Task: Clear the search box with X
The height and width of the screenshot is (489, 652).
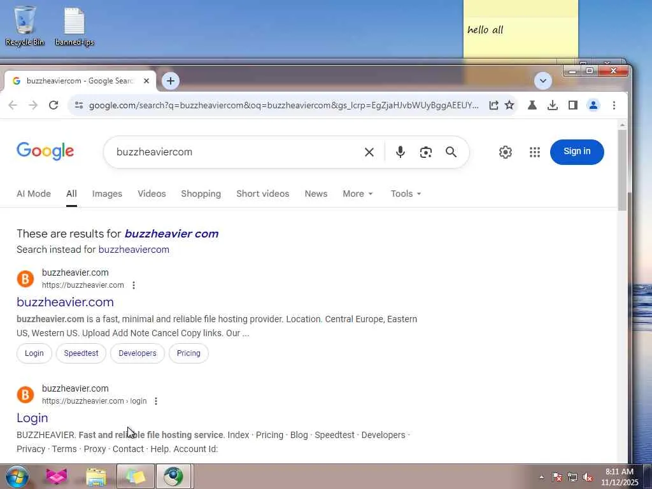Action: coord(369,152)
